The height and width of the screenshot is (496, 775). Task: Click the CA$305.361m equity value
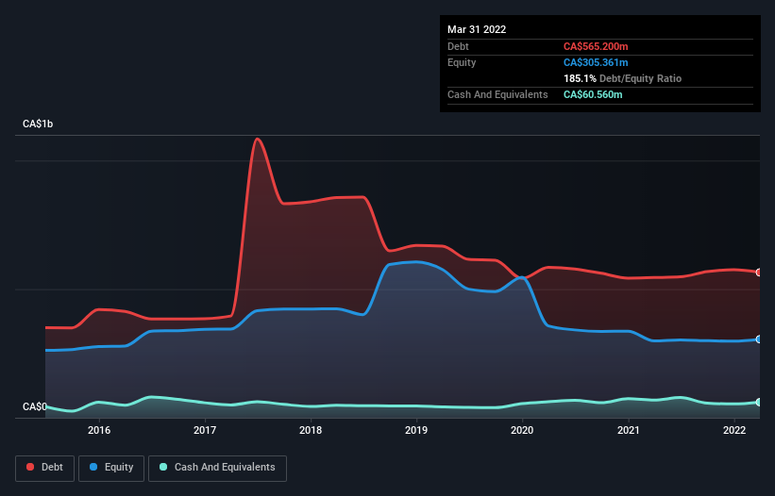pyautogui.click(x=596, y=62)
